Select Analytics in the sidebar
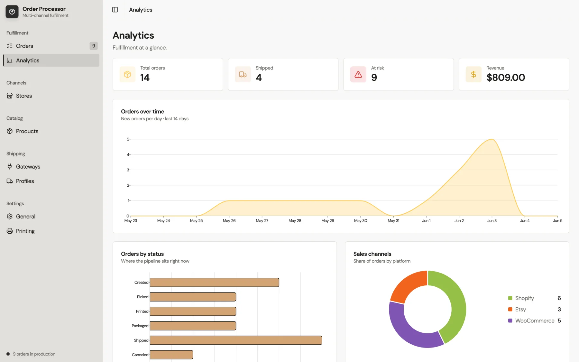This screenshot has width=579, height=362. tap(51, 60)
